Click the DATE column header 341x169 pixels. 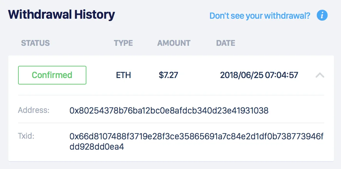pos(226,43)
